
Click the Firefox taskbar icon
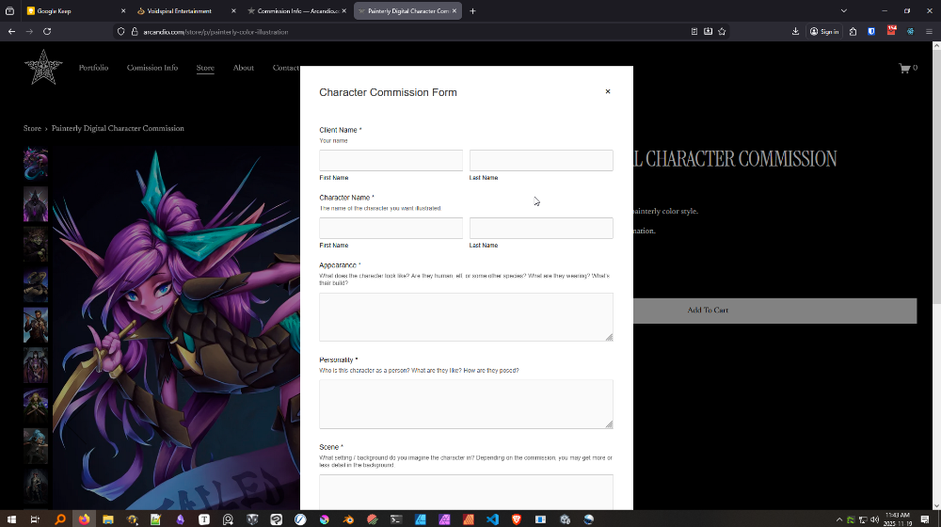click(x=84, y=519)
